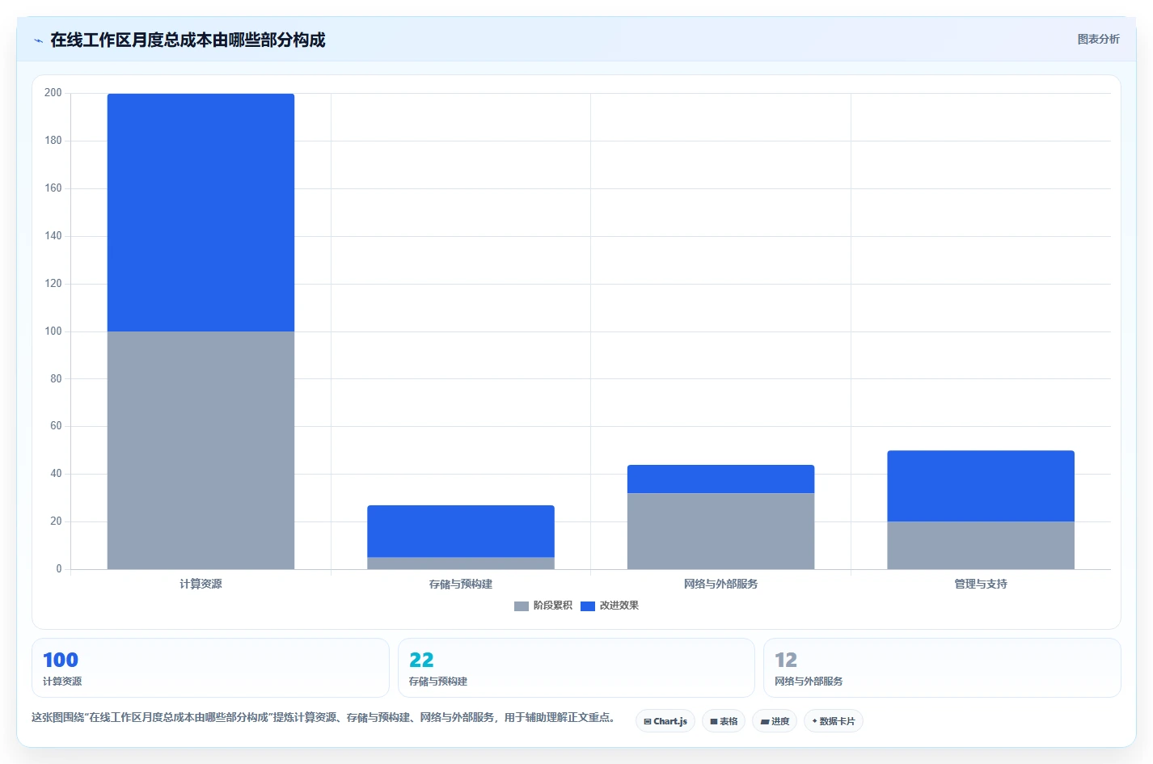
Task: Click the 200 tick on the y-axis
Action: (53, 93)
